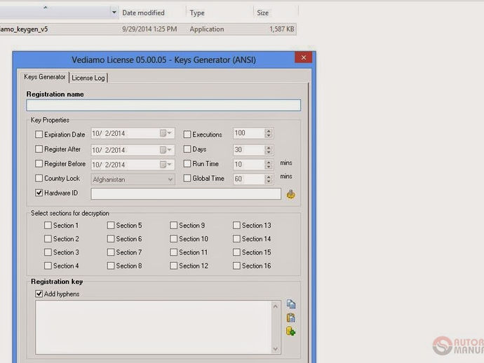This screenshot has height=363, width=484.
Task: Open the column header dropdown arrow in Explorer
Action: [x=114, y=13]
